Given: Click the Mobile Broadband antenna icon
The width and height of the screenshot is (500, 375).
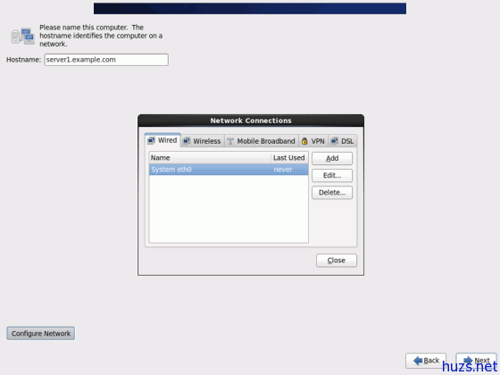Looking at the screenshot, I should pyautogui.click(x=230, y=141).
